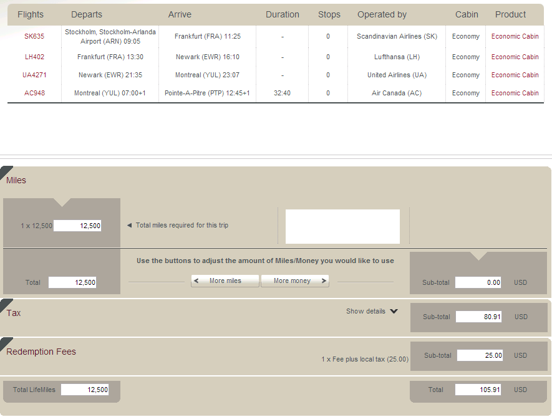552x417 pixels.
Task: Click the Total LifeMiles 12,500 field
Action: [x=85, y=390]
